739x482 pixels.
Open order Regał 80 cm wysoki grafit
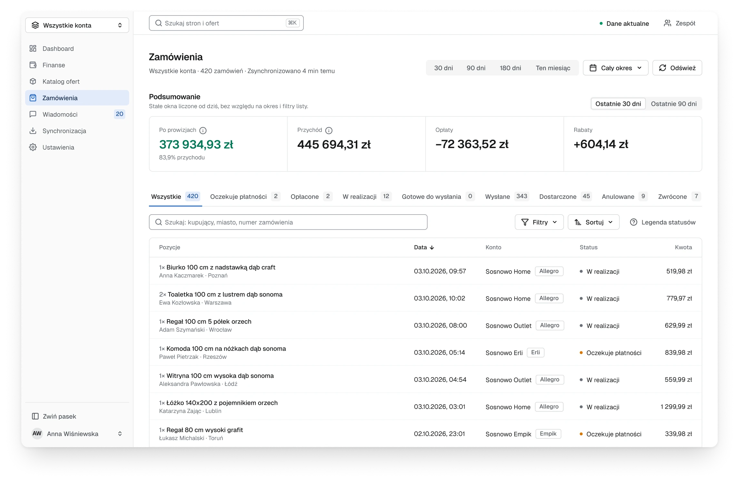pyautogui.click(x=425, y=433)
